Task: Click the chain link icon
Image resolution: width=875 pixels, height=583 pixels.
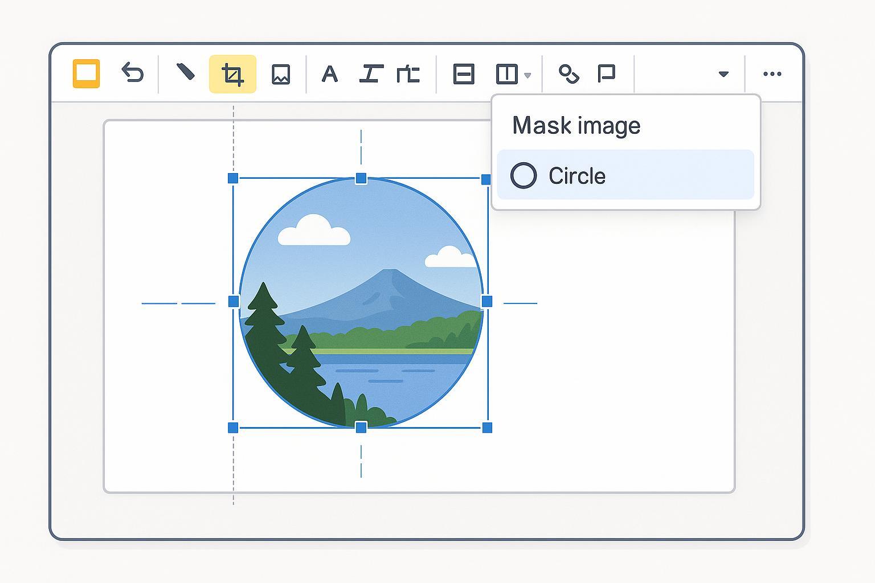Action: [569, 74]
